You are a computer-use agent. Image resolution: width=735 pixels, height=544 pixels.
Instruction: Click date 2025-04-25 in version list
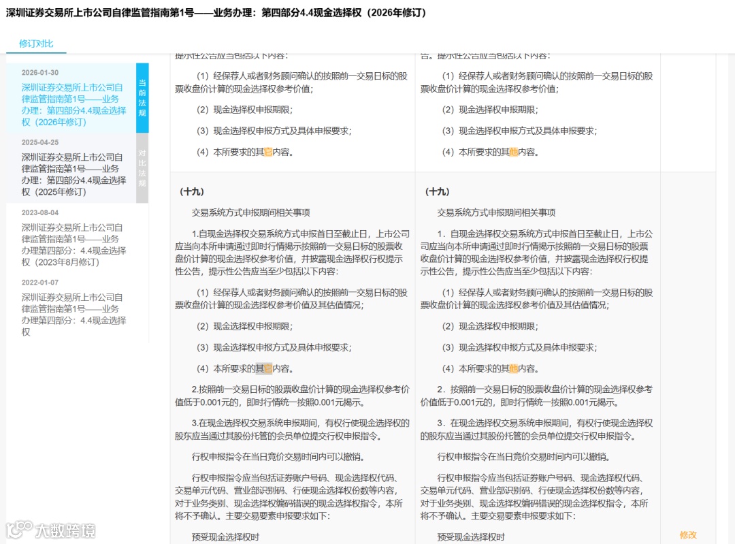click(x=40, y=142)
